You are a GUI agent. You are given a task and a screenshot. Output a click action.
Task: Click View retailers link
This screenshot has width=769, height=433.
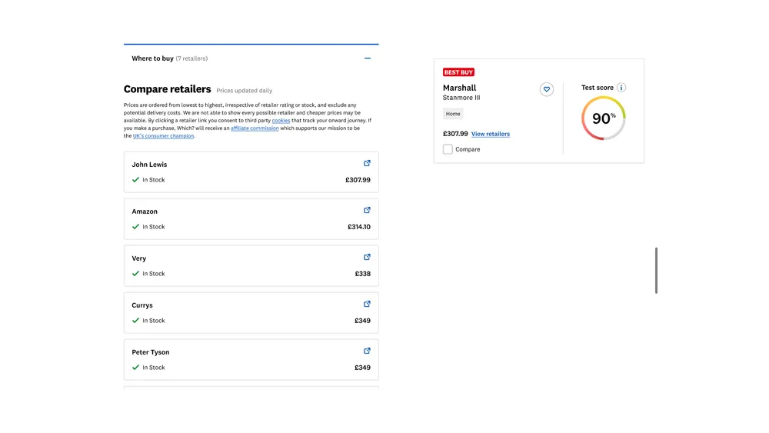pos(491,134)
